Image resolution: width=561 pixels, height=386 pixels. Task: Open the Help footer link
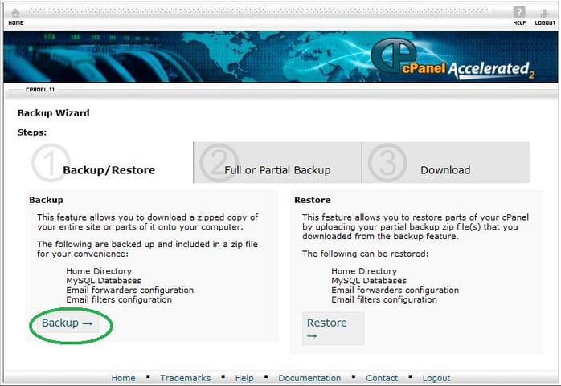coord(244,378)
